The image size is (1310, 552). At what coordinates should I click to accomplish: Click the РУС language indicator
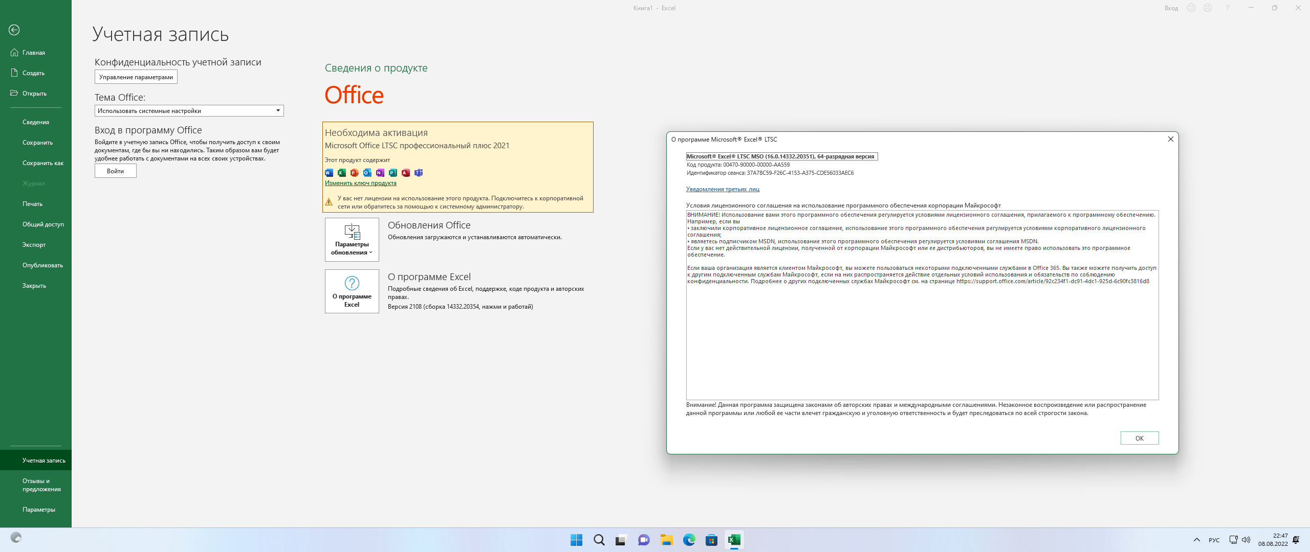coord(1214,540)
